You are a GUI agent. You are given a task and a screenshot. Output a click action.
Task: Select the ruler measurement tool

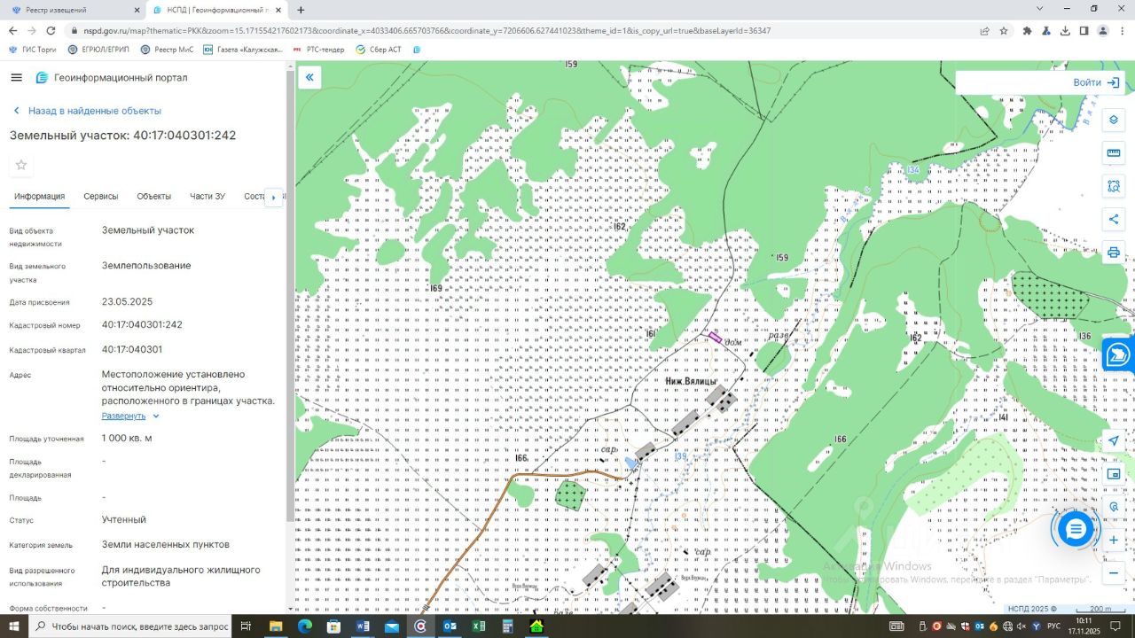tap(1114, 152)
